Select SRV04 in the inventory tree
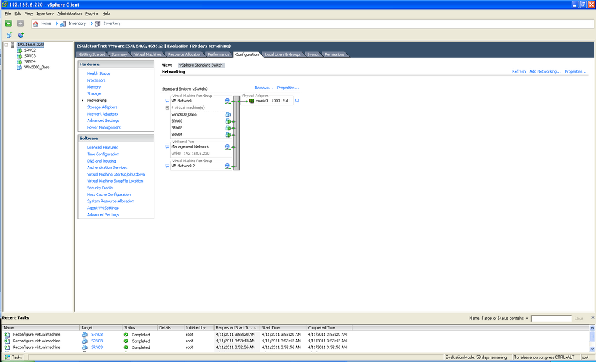This screenshot has width=596, height=362. (x=30, y=61)
